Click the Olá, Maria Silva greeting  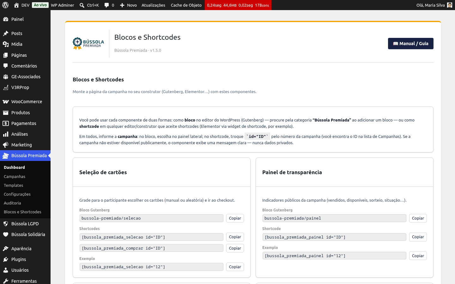pos(430,5)
